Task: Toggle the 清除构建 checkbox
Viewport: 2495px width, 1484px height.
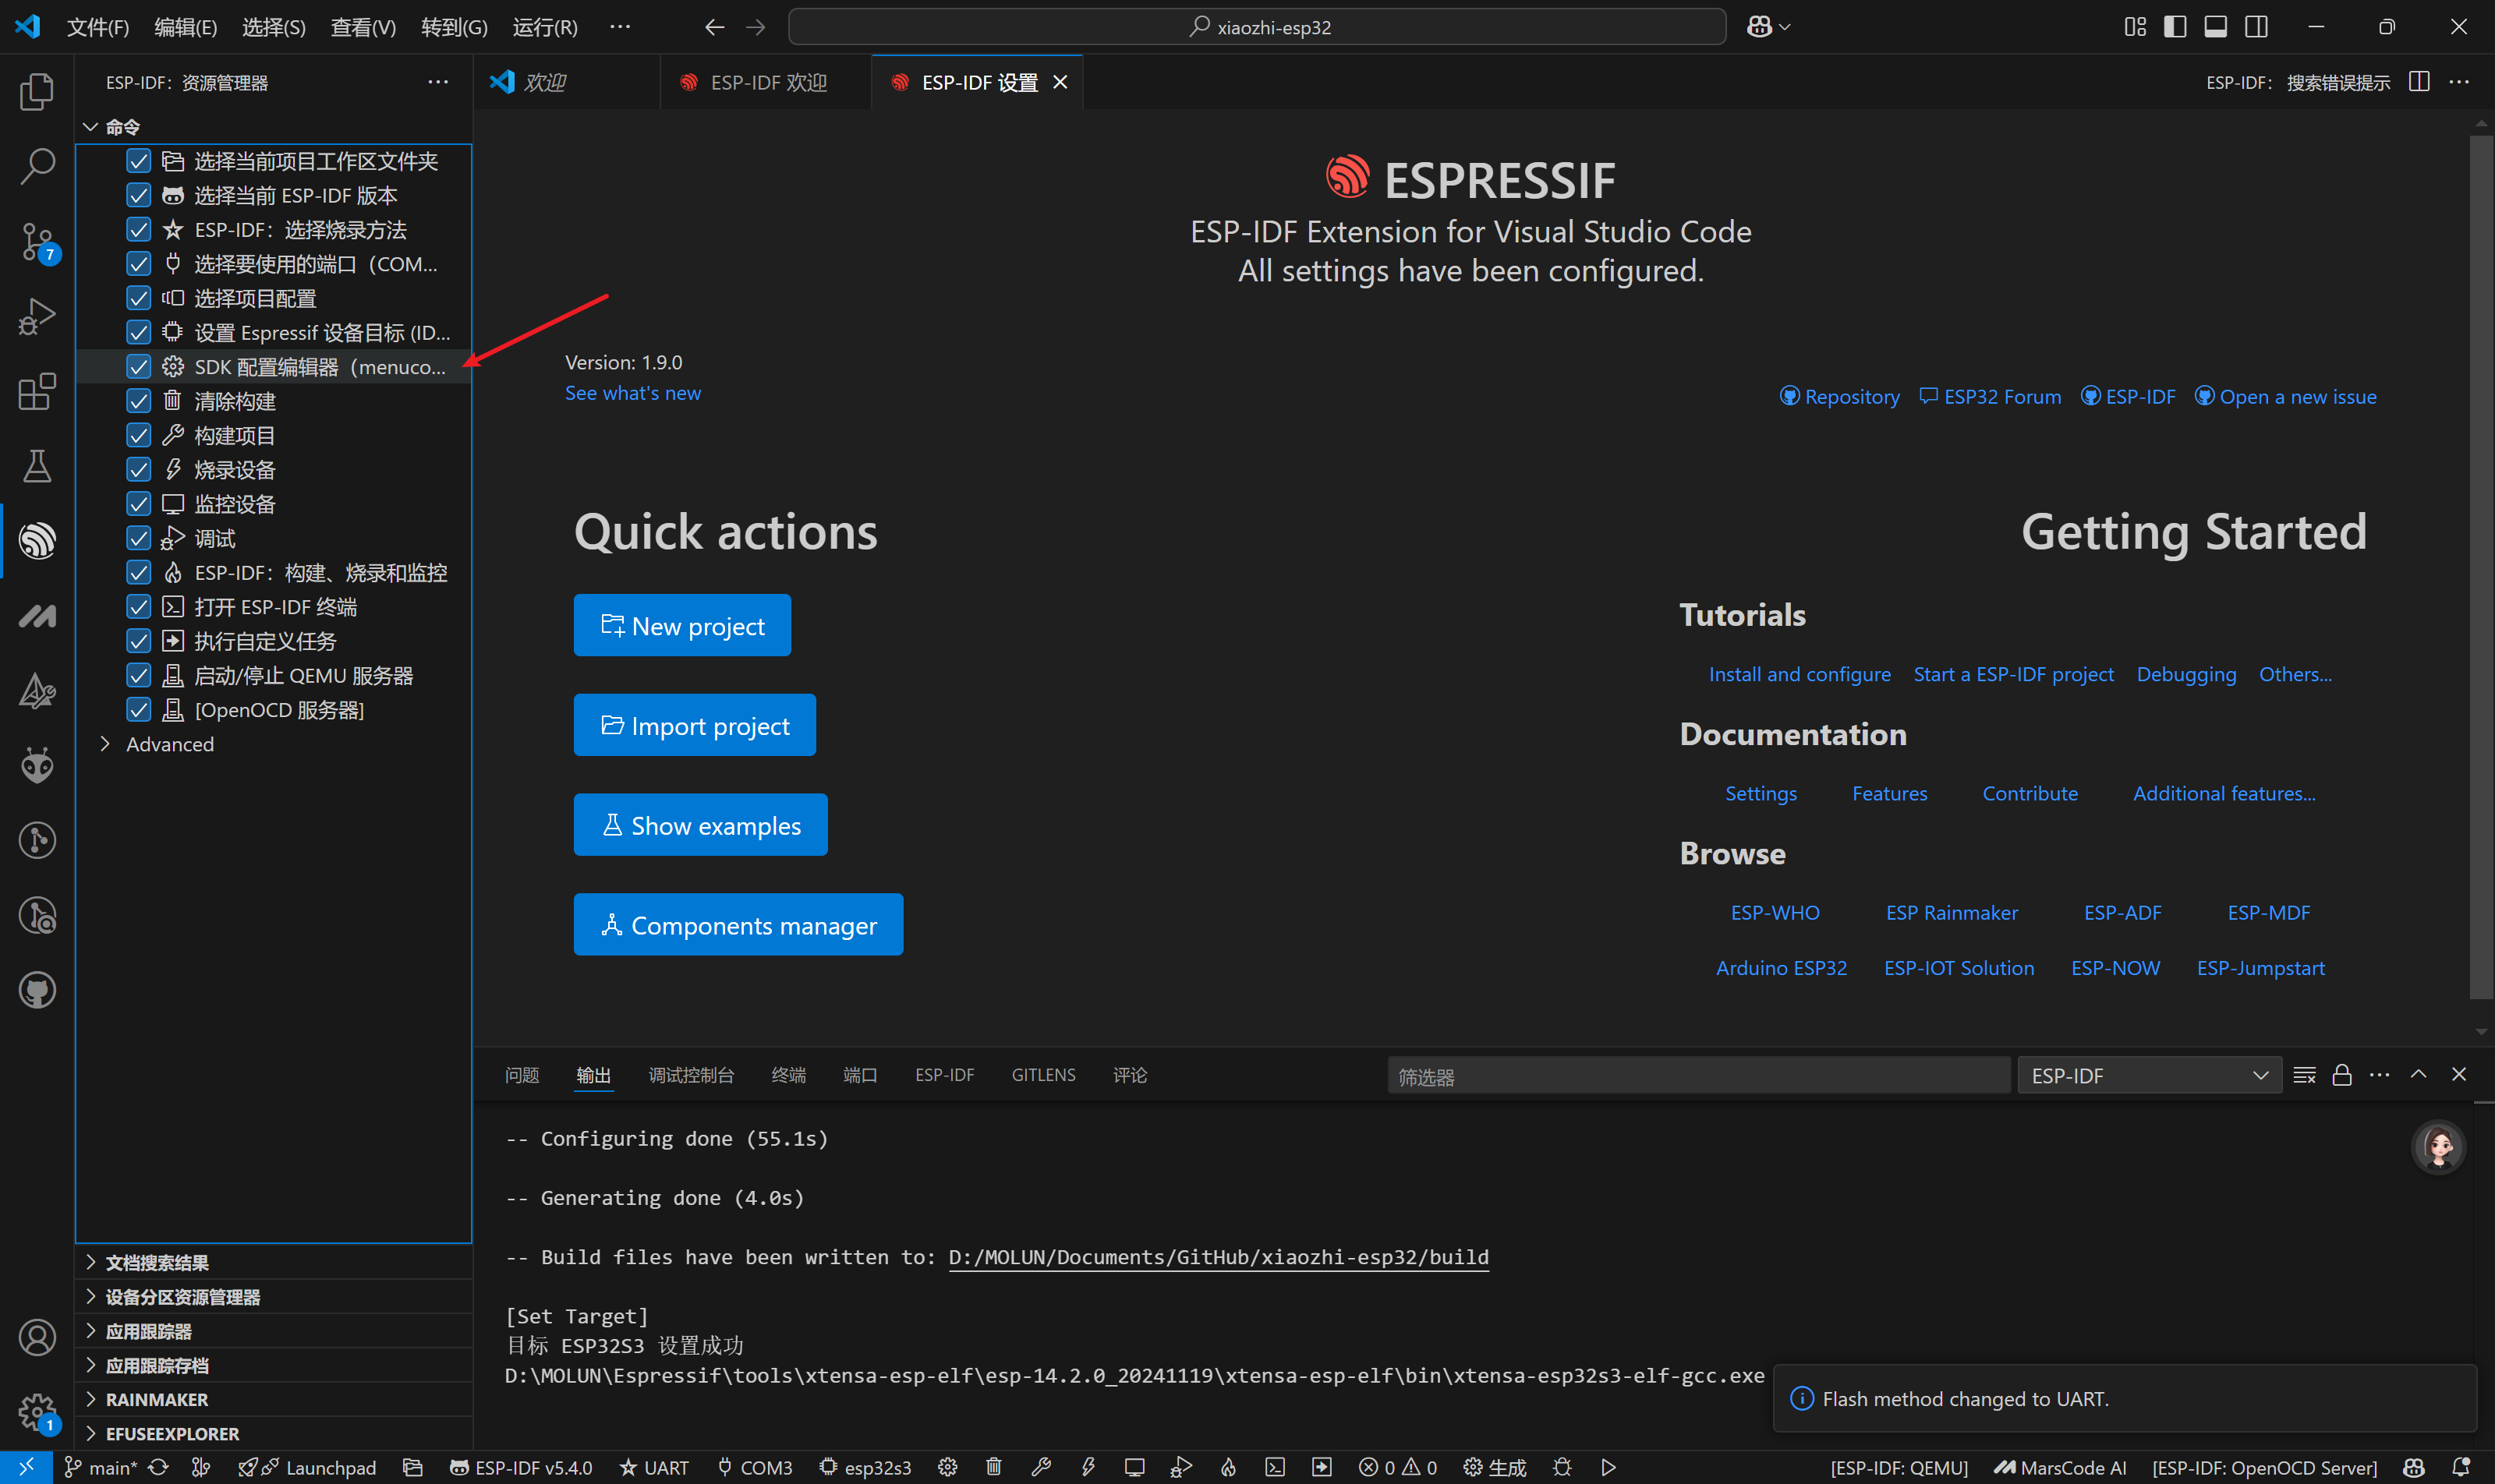Action: [139, 401]
